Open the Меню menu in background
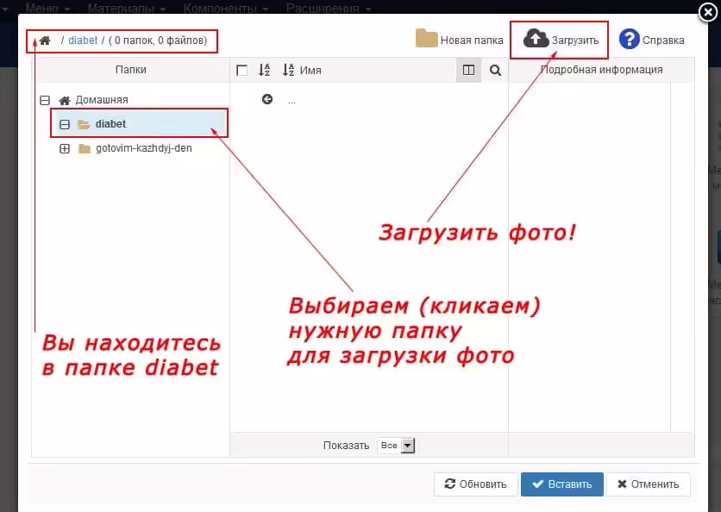 (47, 8)
